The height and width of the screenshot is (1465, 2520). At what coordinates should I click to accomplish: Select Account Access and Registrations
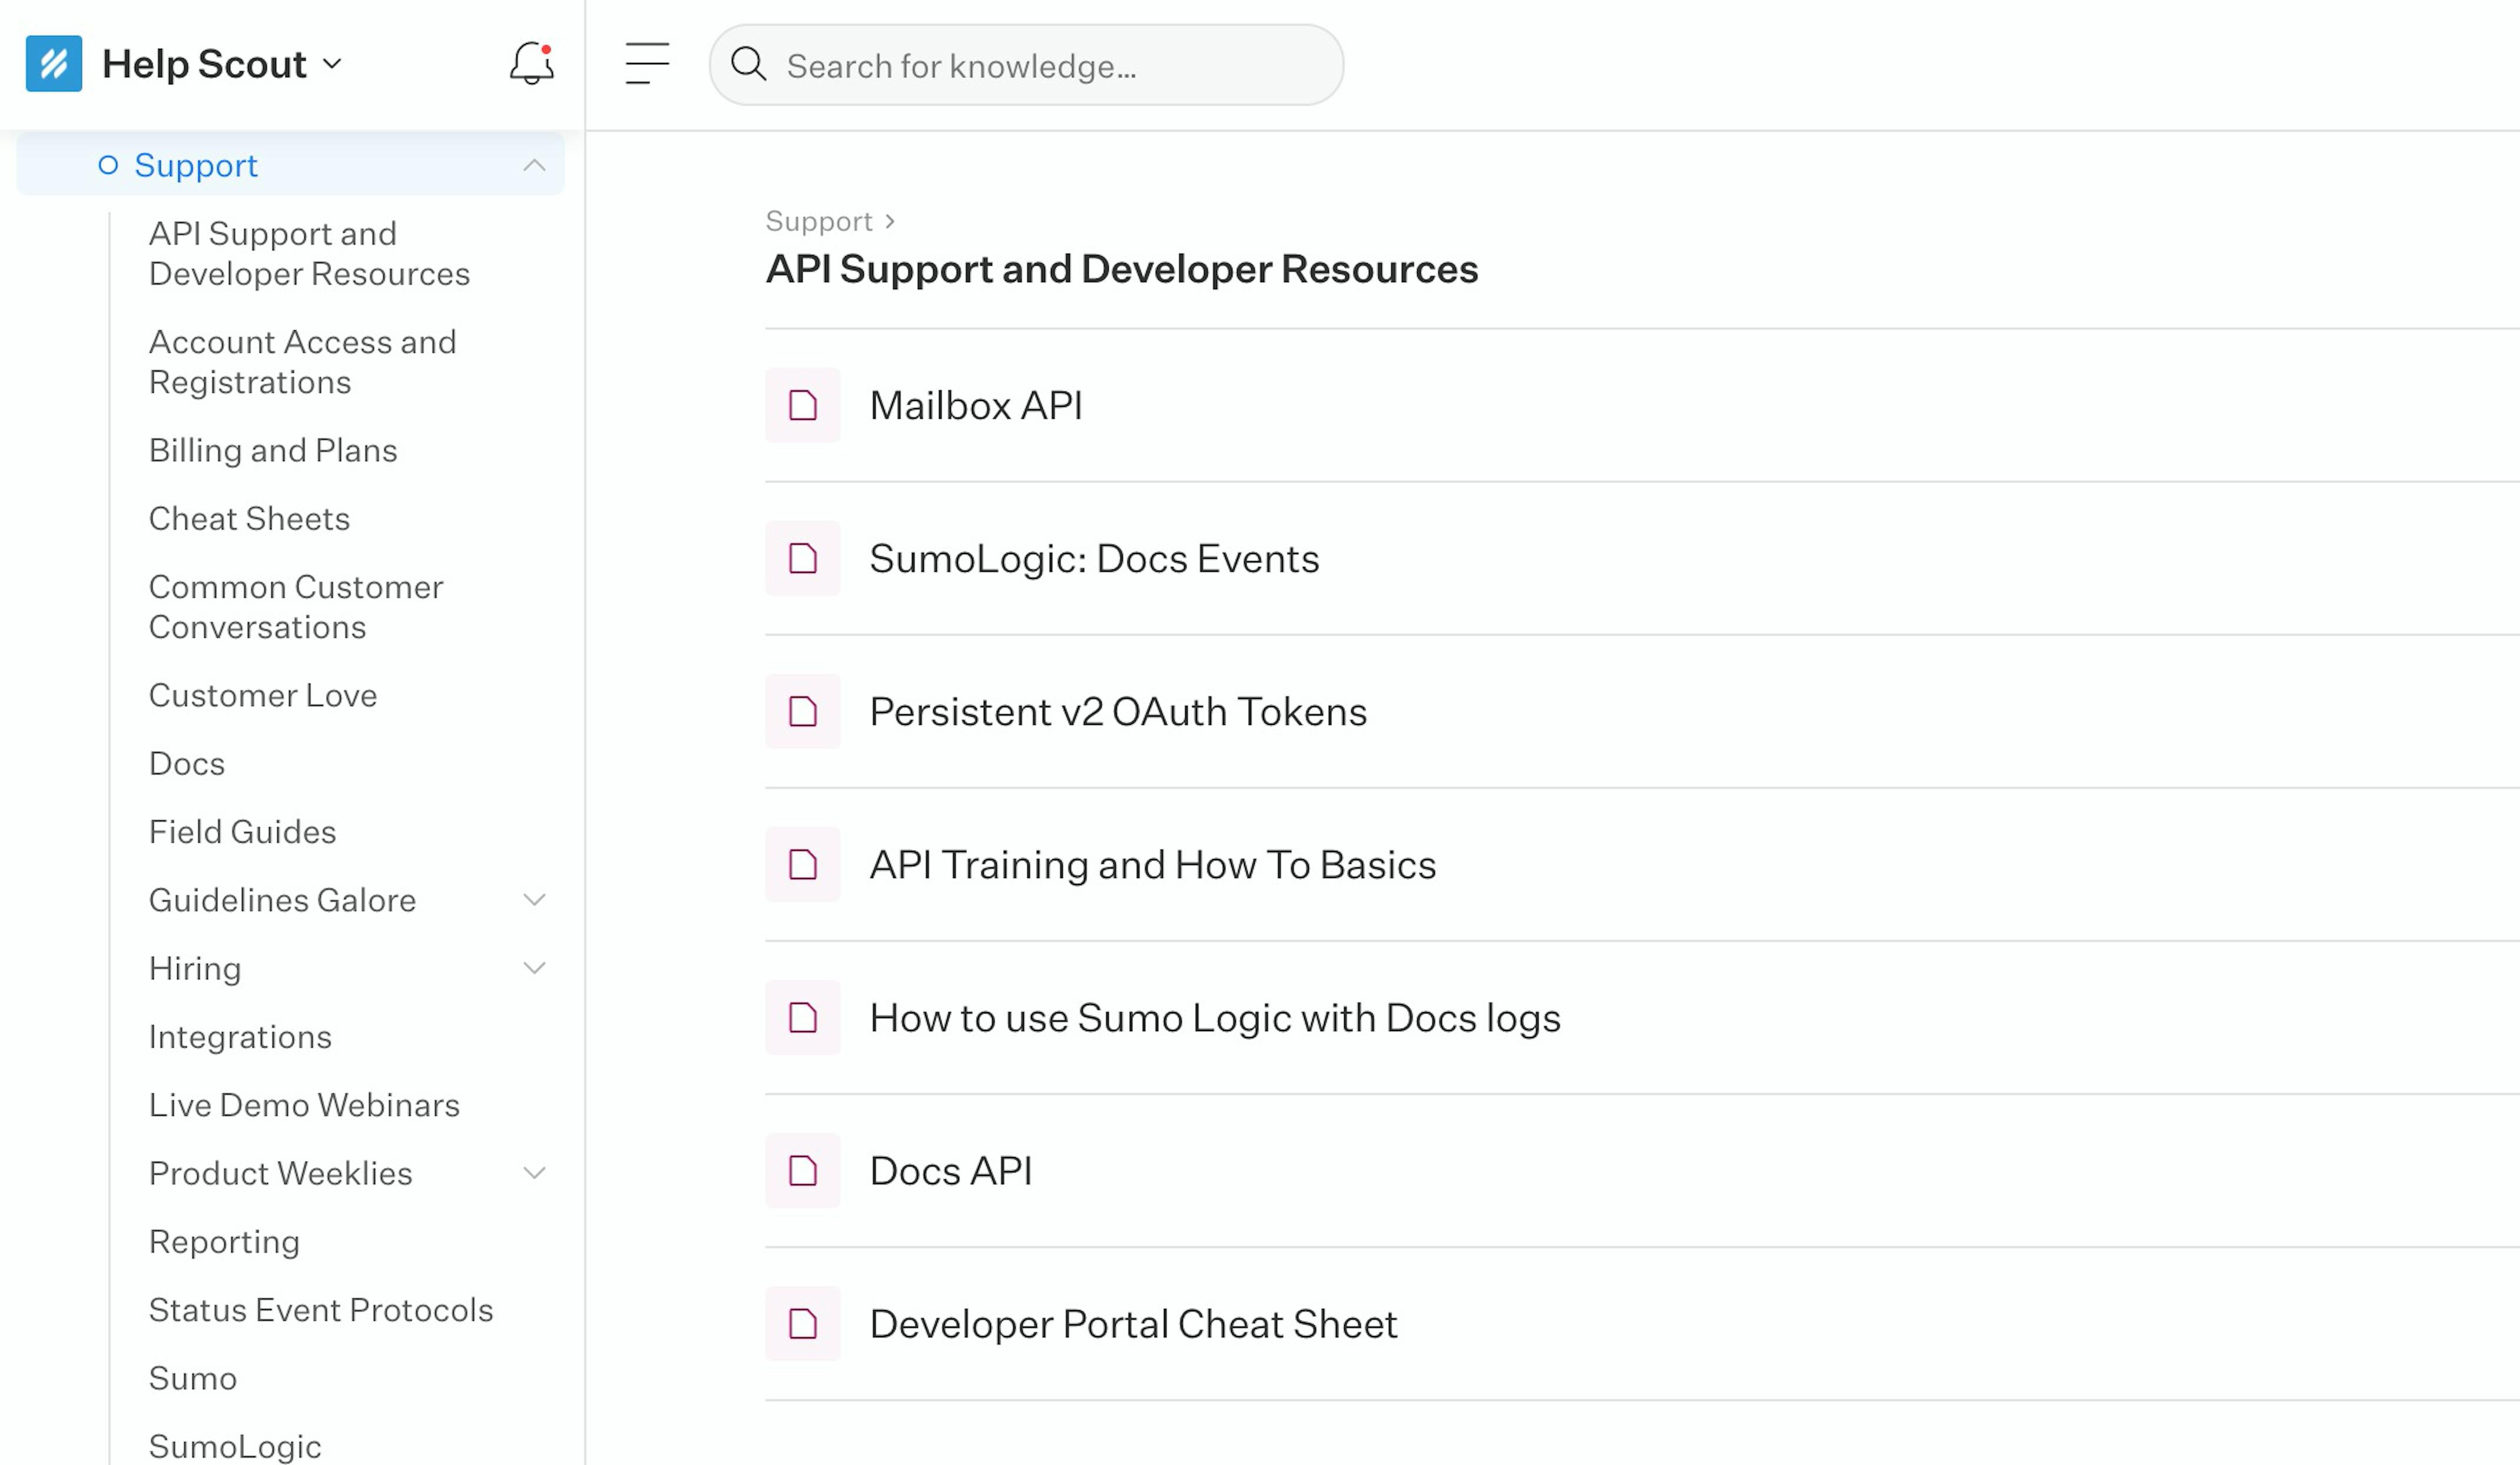(302, 362)
